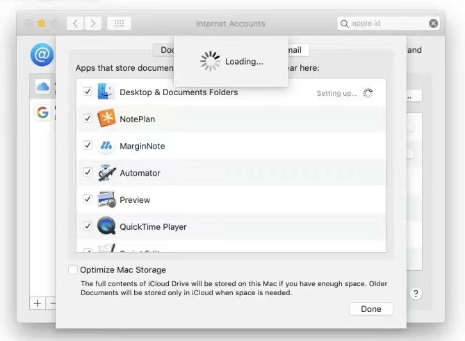Uncheck the MarginNote checkbox
Viewport: 465px width, 341px height.
[x=88, y=145]
